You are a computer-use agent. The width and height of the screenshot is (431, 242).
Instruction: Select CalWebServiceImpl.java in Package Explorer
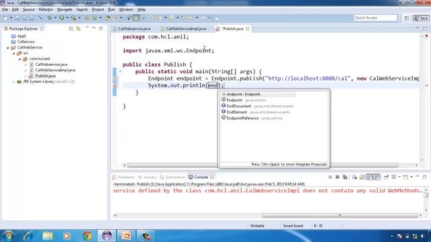[x=55, y=70]
